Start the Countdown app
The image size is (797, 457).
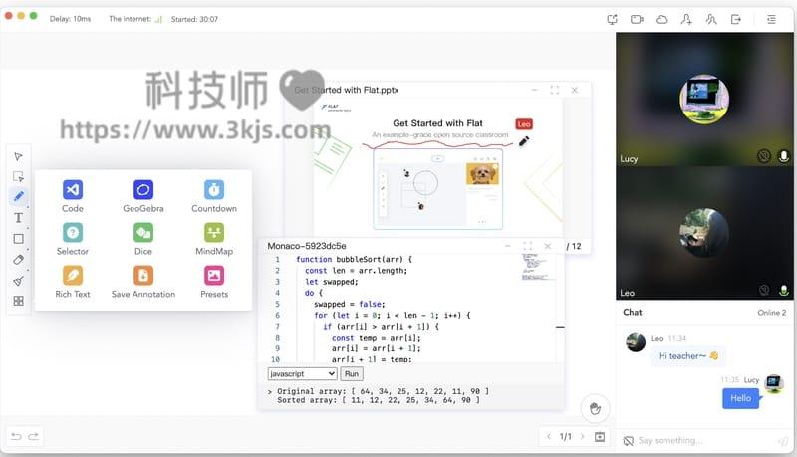[x=214, y=196]
